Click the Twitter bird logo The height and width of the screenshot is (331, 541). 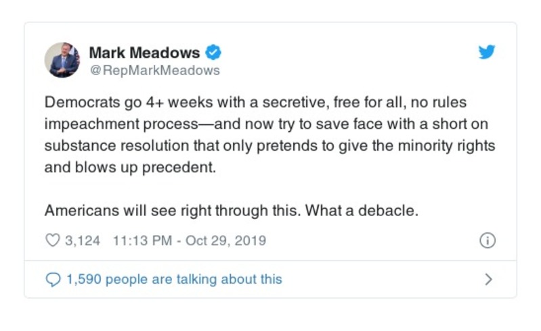coord(487,53)
